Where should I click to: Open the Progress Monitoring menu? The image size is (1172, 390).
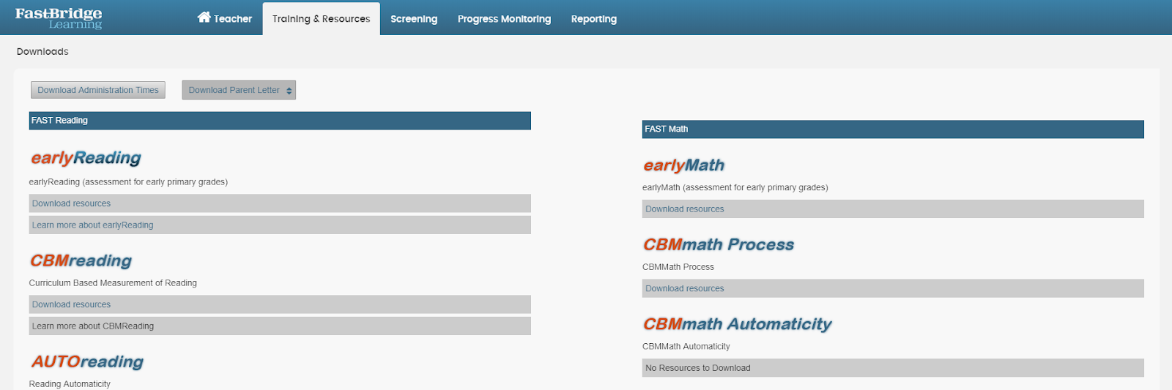click(x=504, y=19)
